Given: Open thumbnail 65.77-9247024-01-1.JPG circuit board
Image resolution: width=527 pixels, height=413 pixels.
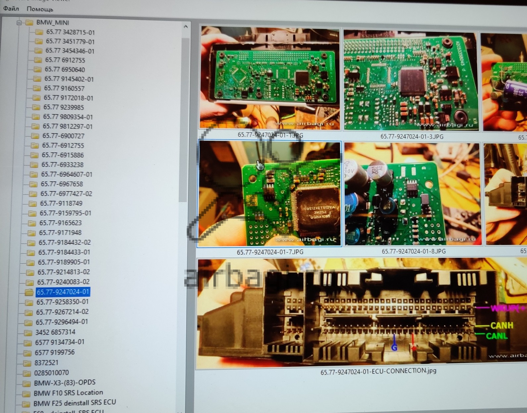Looking at the screenshot, I should pyautogui.click(x=270, y=78).
